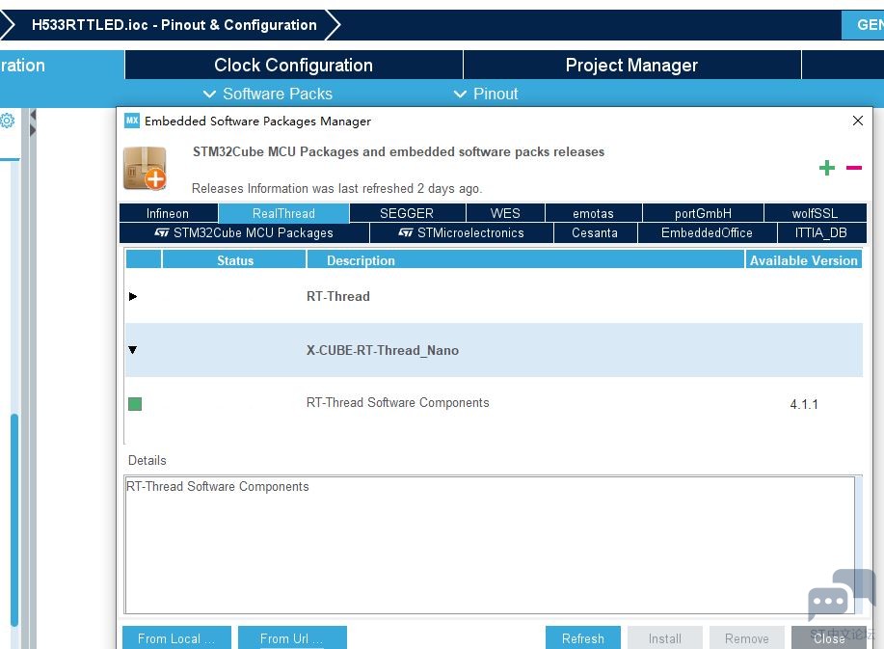Click the Close button
The width and height of the screenshot is (884, 649).
(829, 638)
